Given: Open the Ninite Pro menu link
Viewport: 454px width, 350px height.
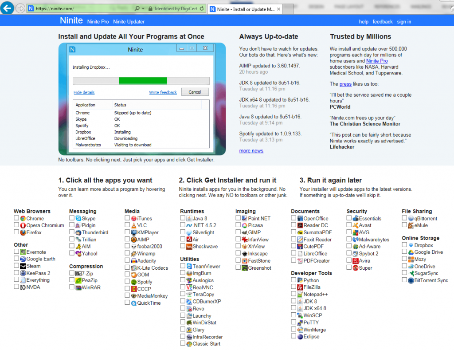Looking at the screenshot, I should pos(98,22).
